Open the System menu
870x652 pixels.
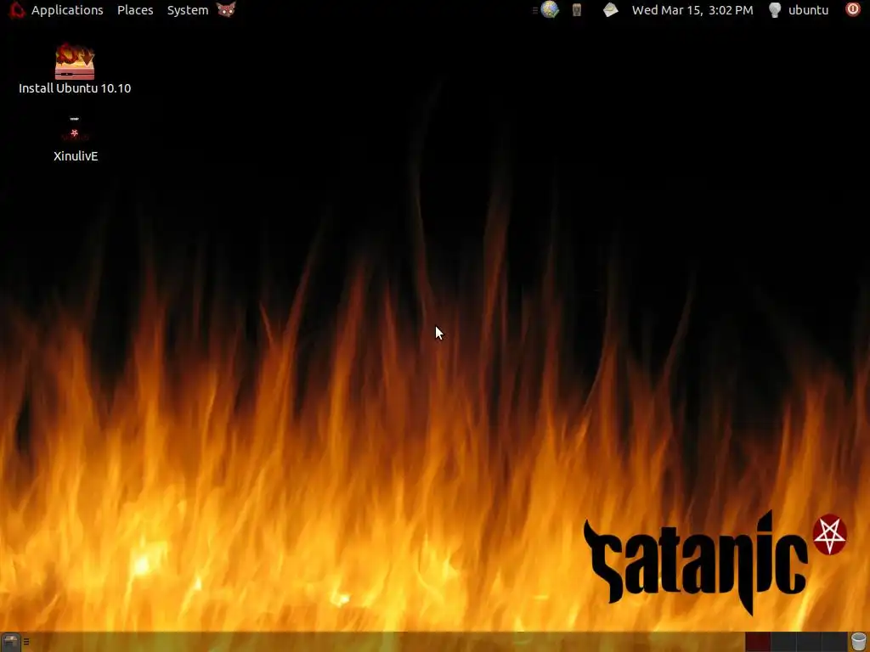point(188,10)
